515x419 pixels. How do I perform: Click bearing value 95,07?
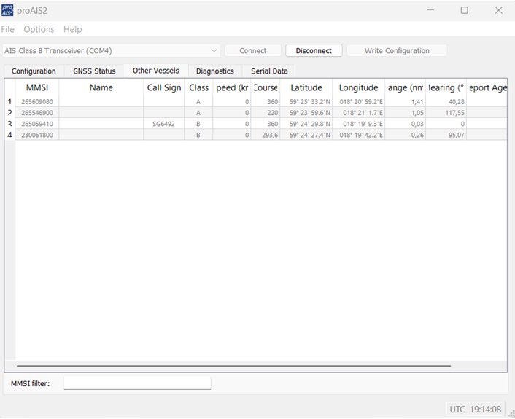coord(446,135)
